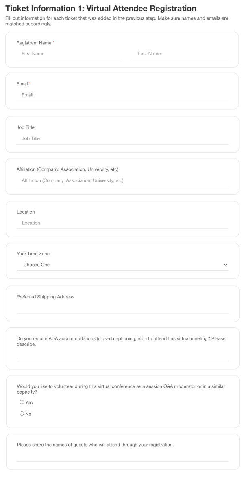The height and width of the screenshot is (480, 244).
Task: Click the Last Name input field
Action: click(180, 54)
